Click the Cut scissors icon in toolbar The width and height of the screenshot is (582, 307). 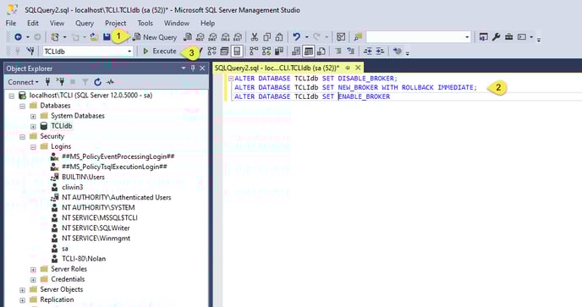click(x=255, y=36)
